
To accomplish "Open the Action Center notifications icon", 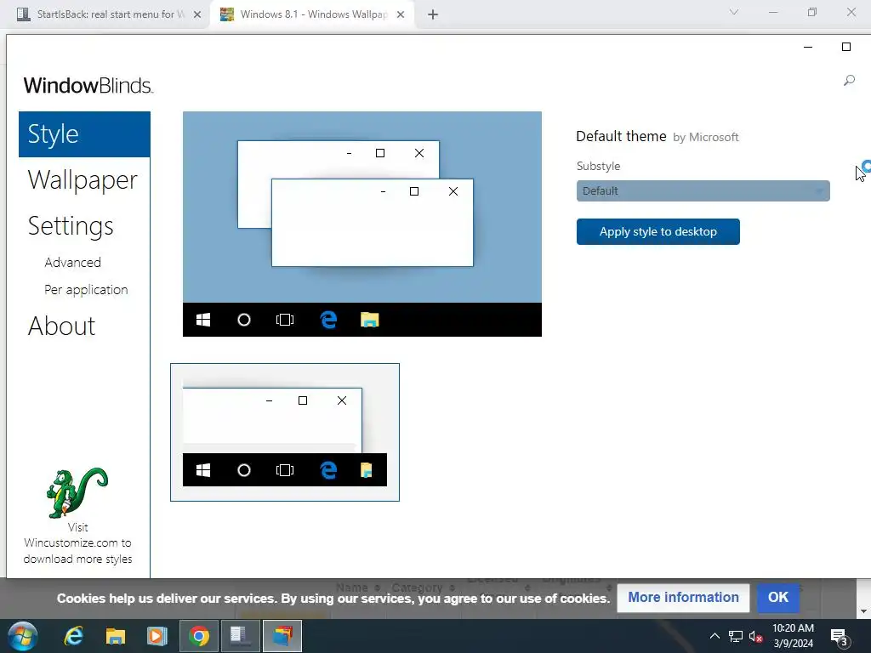I will [838, 636].
